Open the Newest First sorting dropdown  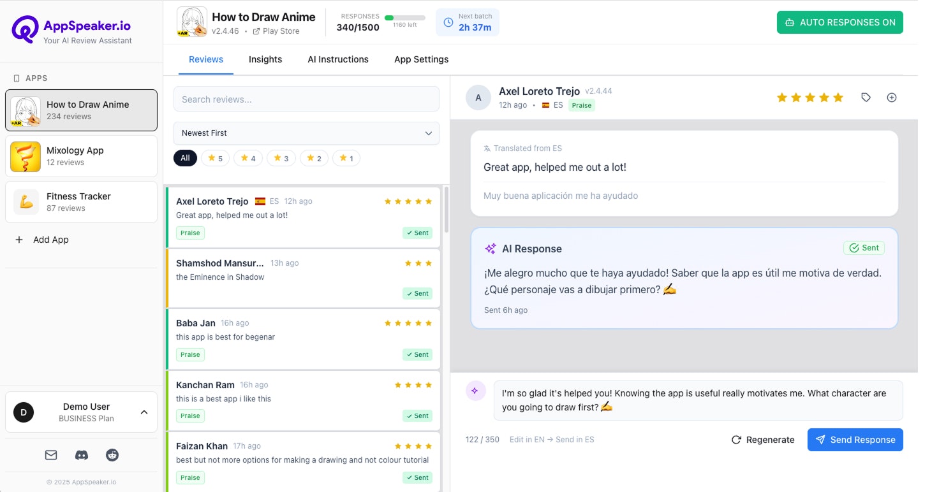tap(306, 133)
